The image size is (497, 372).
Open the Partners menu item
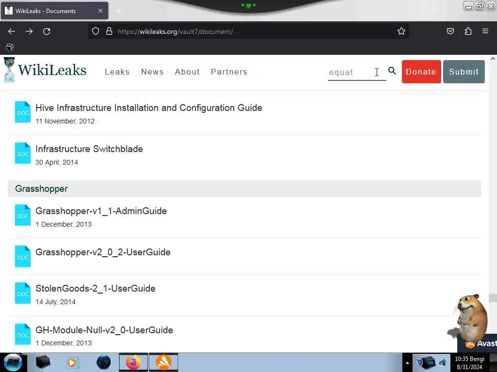[x=229, y=72]
